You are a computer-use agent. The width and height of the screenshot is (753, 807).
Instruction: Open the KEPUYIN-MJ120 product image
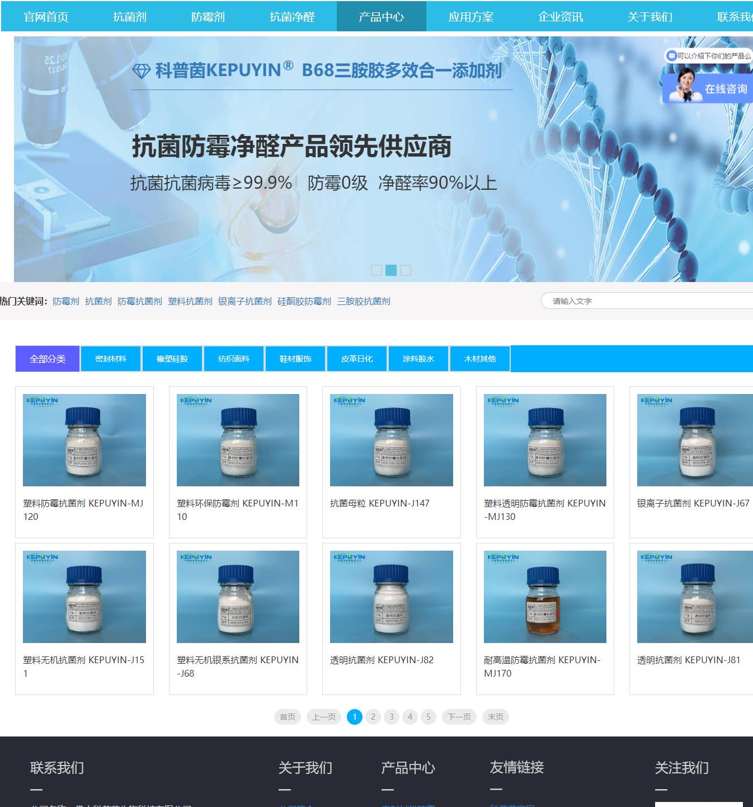pos(84,440)
